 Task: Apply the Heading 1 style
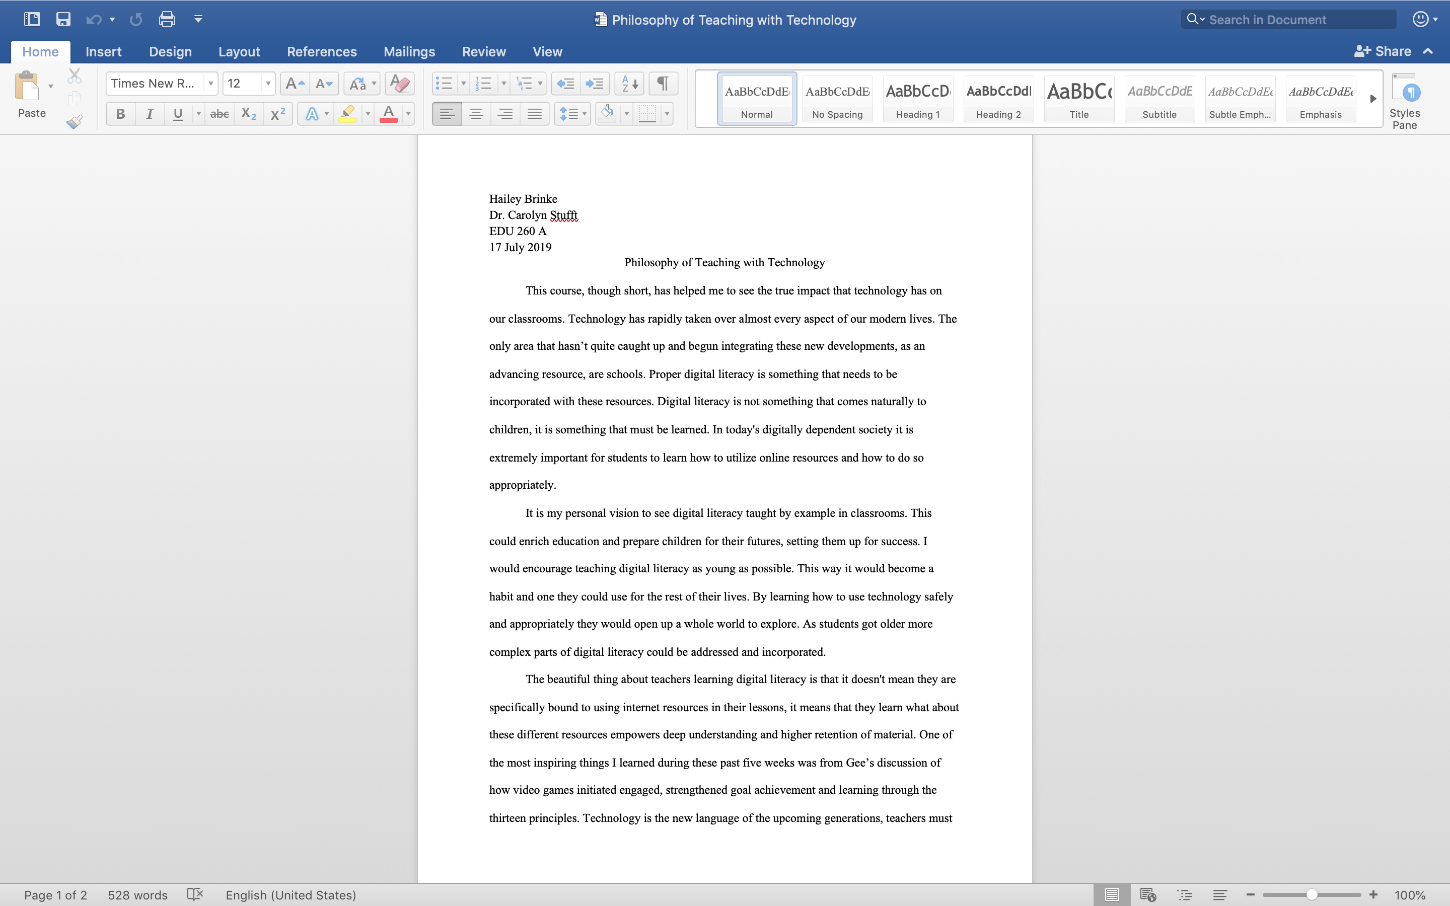point(917,99)
